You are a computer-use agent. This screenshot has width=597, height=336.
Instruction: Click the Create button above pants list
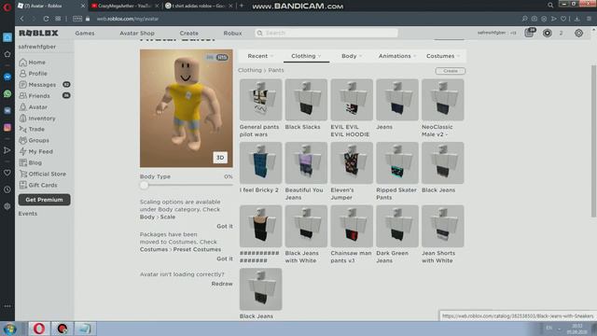(450, 71)
